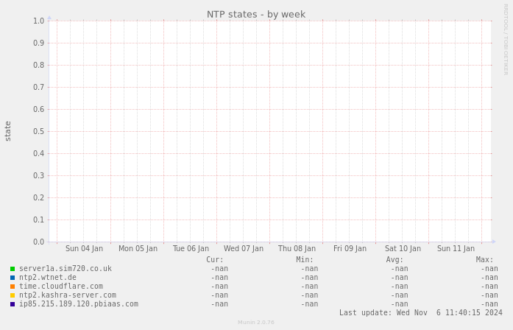513x330 pixels.
Task: Click the 0.5 y-axis value
Action: [x=38, y=132]
